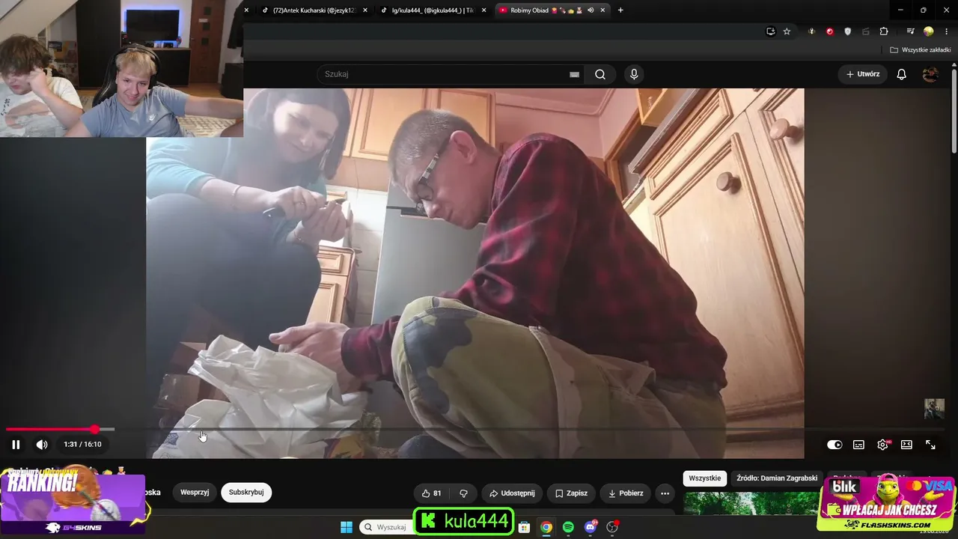The width and height of the screenshot is (958, 539).
Task: Open more actions via the three-dot button
Action: point(665,493)
